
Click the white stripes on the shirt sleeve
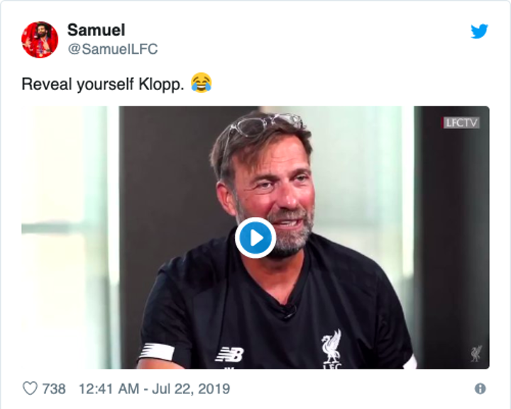point(157,350)
